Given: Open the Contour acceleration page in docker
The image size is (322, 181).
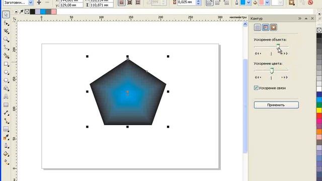Looking at the screenshot, I should click(x=274, y=27).
